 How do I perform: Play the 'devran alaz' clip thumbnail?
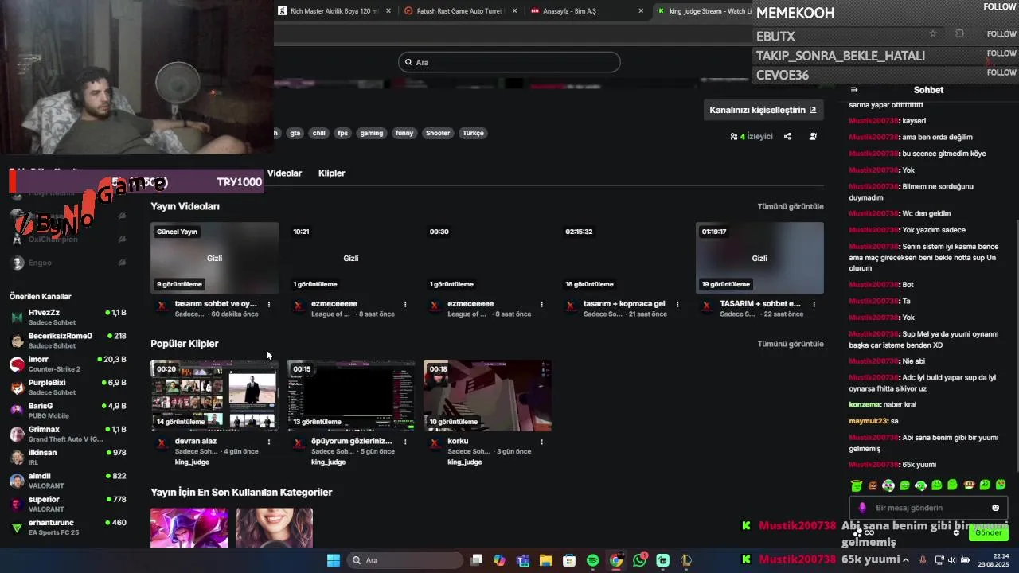[x=214, y=396]
